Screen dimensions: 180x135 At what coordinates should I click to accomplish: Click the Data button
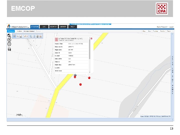149,31
